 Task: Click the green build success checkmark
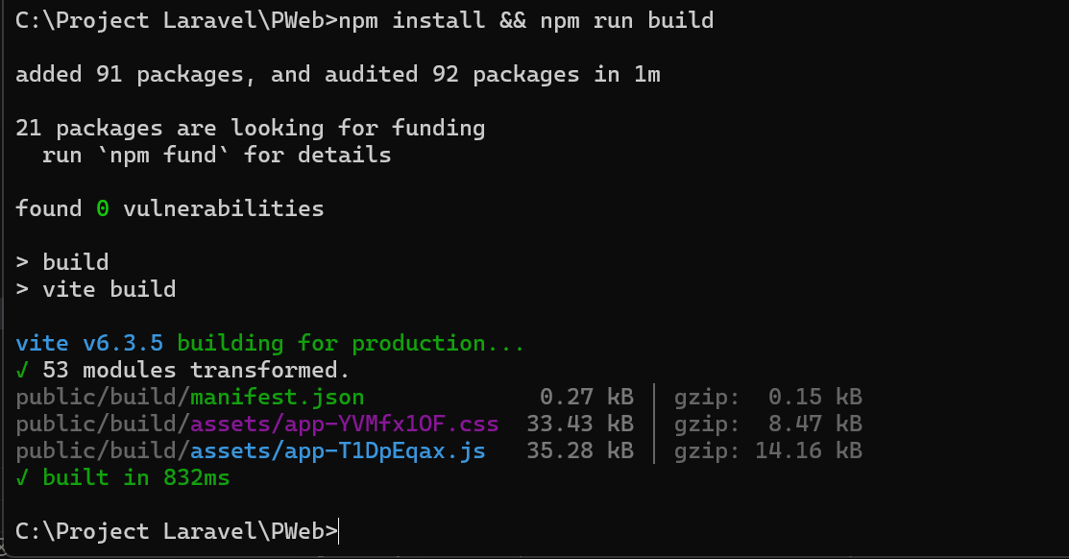(x=21, y=476)
